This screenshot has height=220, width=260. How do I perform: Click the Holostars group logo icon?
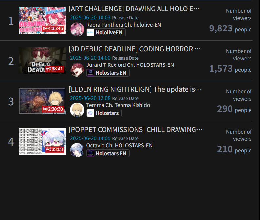coord(90,113)
